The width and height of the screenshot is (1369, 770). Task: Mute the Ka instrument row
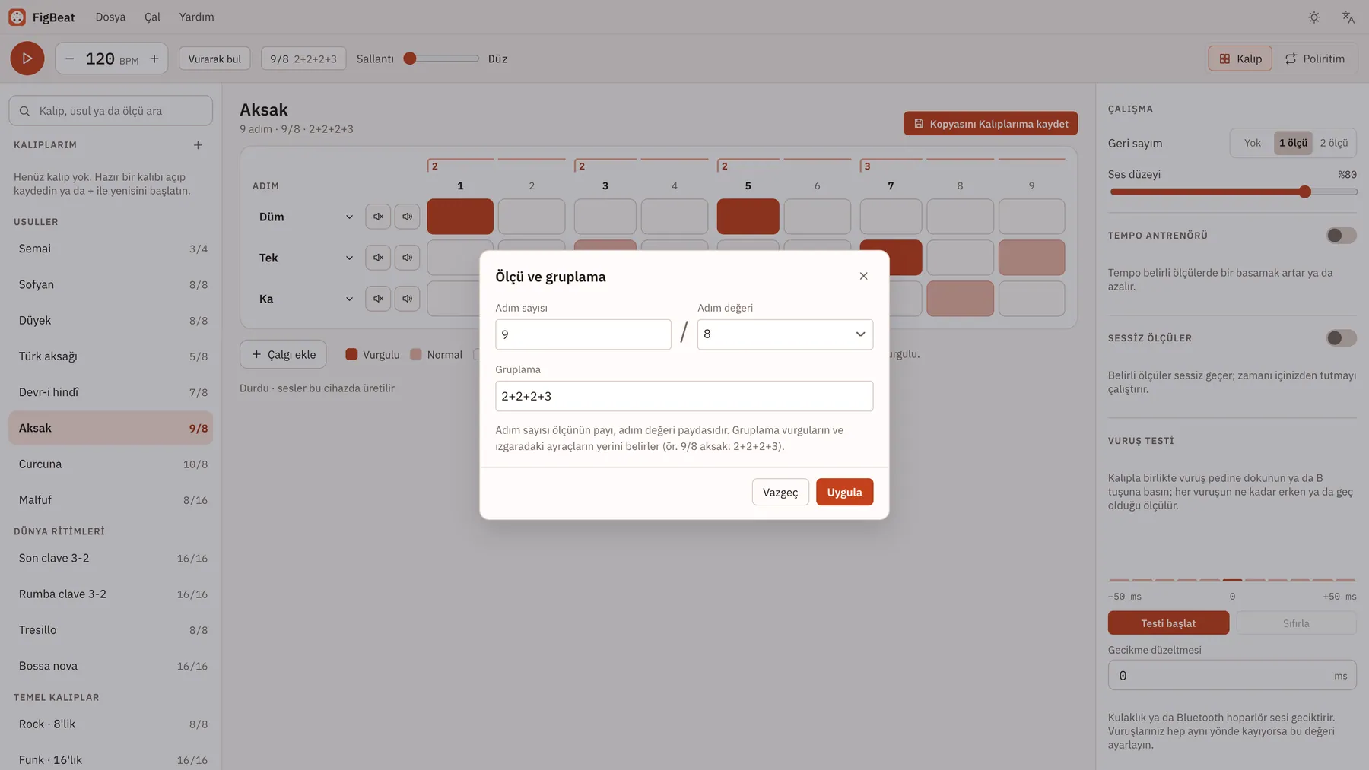378,299
